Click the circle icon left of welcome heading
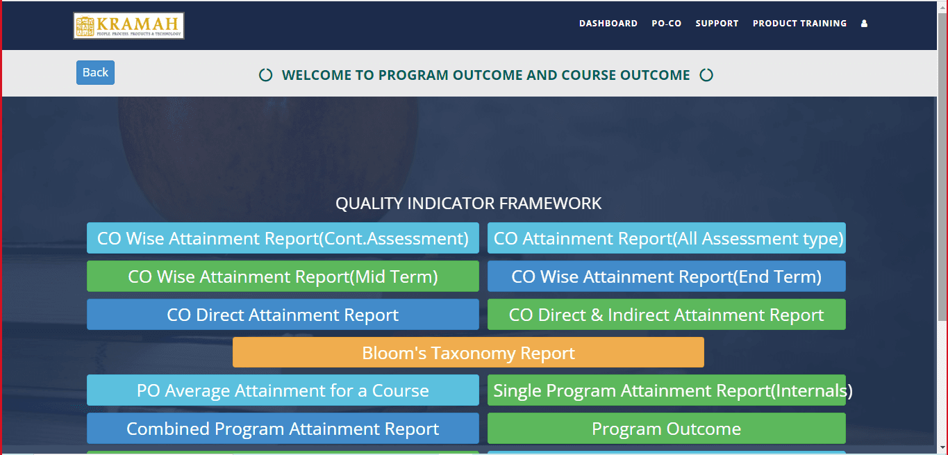 point(265,75)
